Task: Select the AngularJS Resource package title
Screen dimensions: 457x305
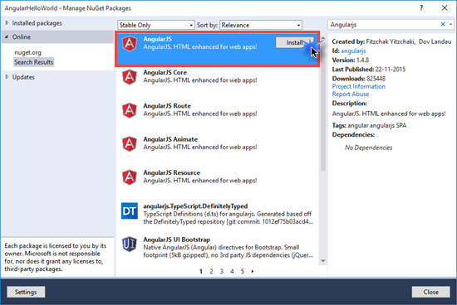Action: click(x=172, y=172)
